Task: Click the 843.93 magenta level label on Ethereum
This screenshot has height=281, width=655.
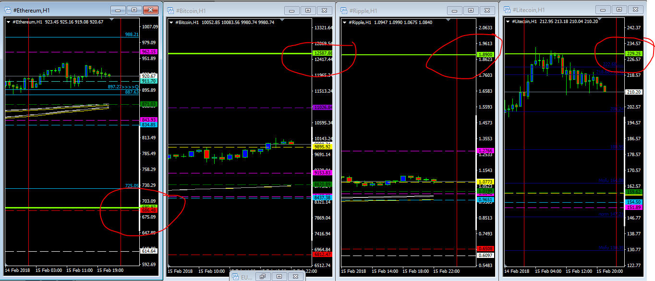Action: click(x=149, y=120)
